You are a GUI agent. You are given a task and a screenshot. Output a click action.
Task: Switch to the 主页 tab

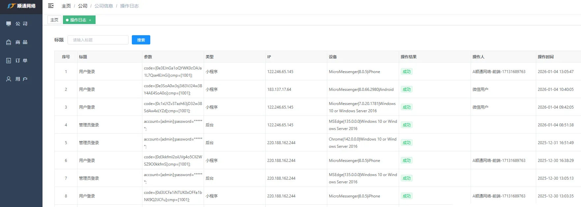point(54,20)
